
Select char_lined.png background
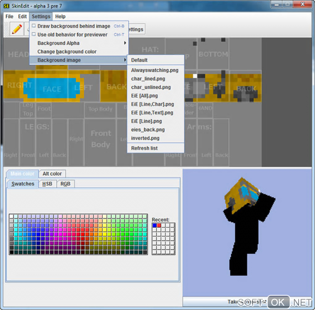click(x=156, y=79)
